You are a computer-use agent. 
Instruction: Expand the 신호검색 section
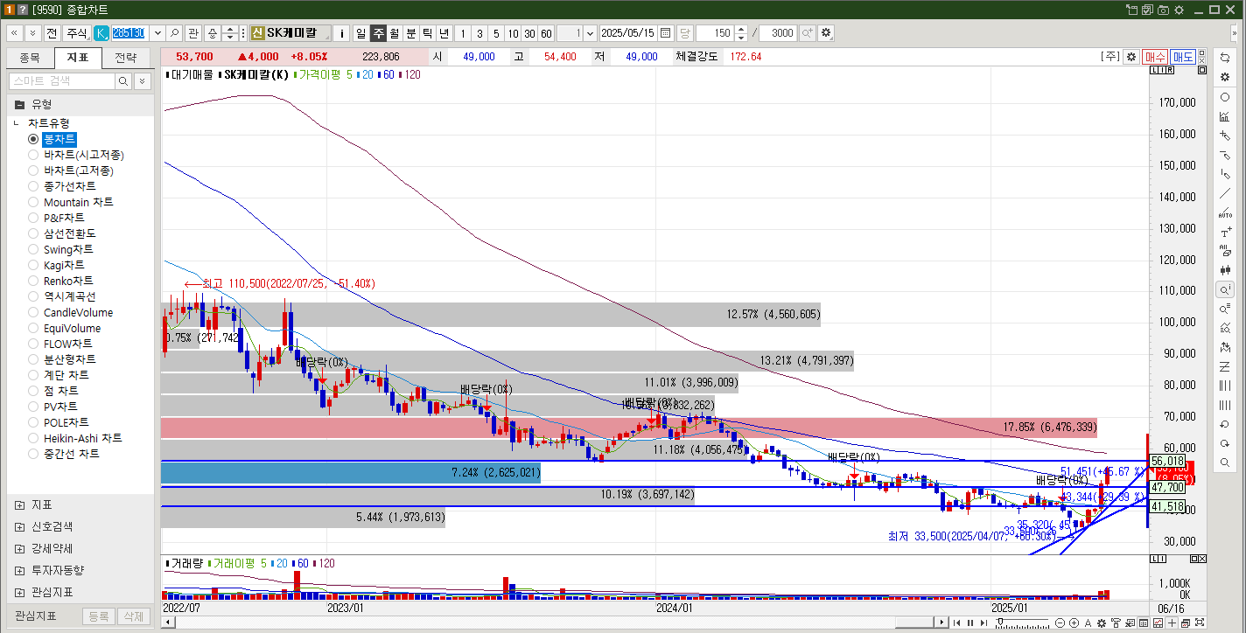19,526
